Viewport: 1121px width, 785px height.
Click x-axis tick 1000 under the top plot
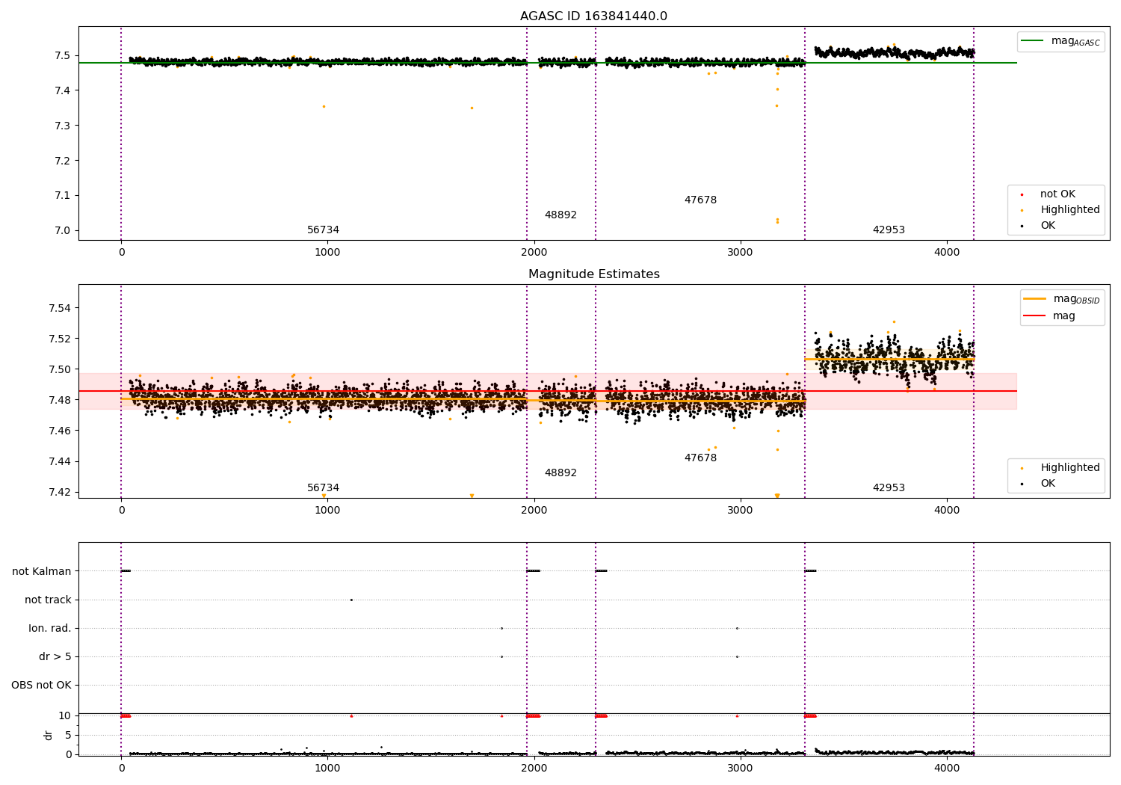[327, 253]
